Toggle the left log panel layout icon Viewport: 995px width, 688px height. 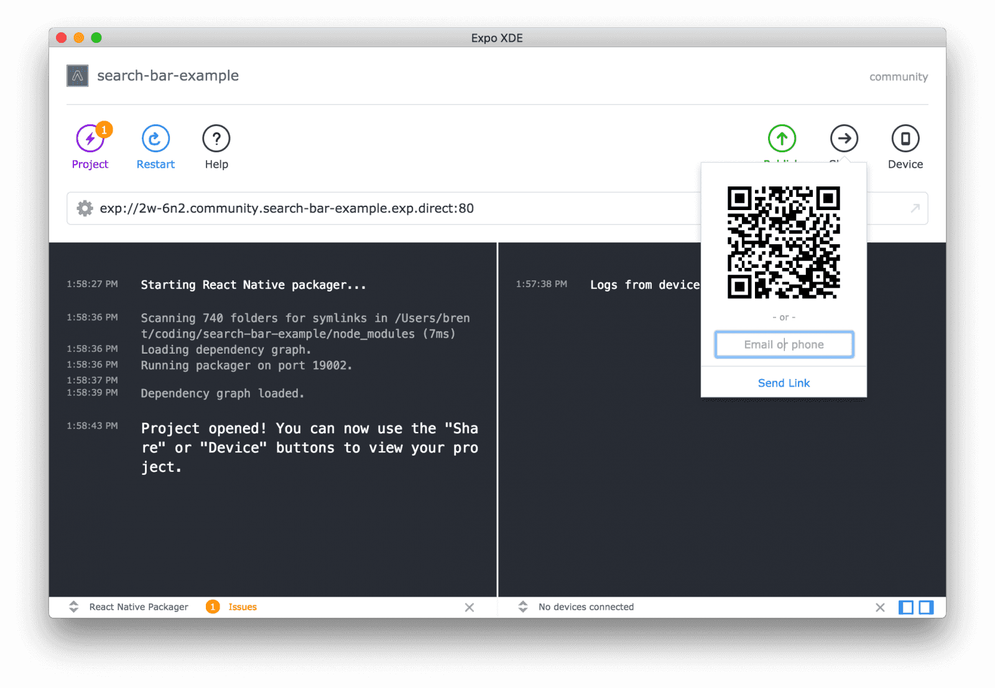point(906,607)
